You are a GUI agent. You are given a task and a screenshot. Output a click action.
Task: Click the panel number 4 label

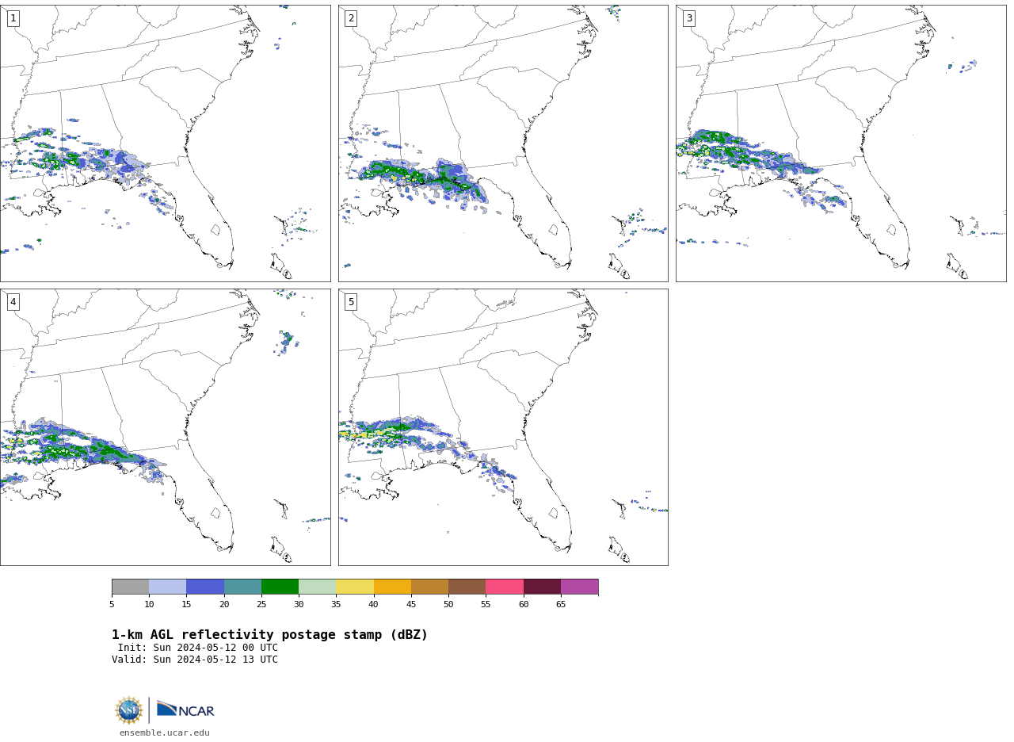[x=13, y=302]
